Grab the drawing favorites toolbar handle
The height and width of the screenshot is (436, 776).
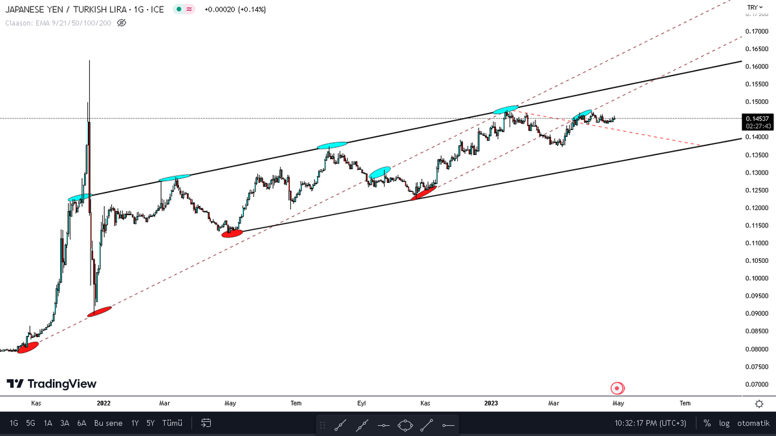coord(323,424)
